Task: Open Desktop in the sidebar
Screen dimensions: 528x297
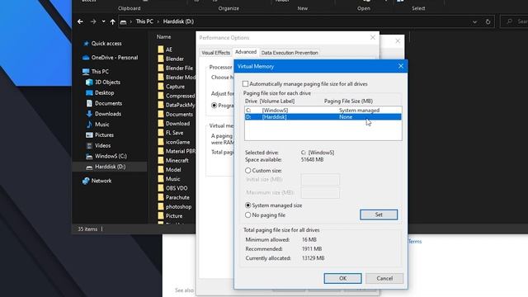Action: pos(105,92)
